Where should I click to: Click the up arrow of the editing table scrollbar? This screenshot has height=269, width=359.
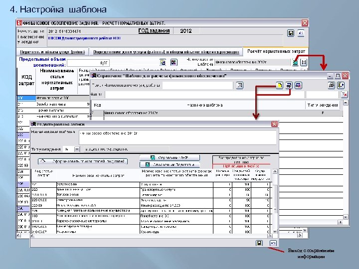tap(275, 171)
